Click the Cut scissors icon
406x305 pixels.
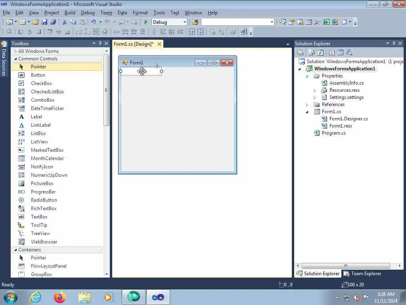(65, 22)
